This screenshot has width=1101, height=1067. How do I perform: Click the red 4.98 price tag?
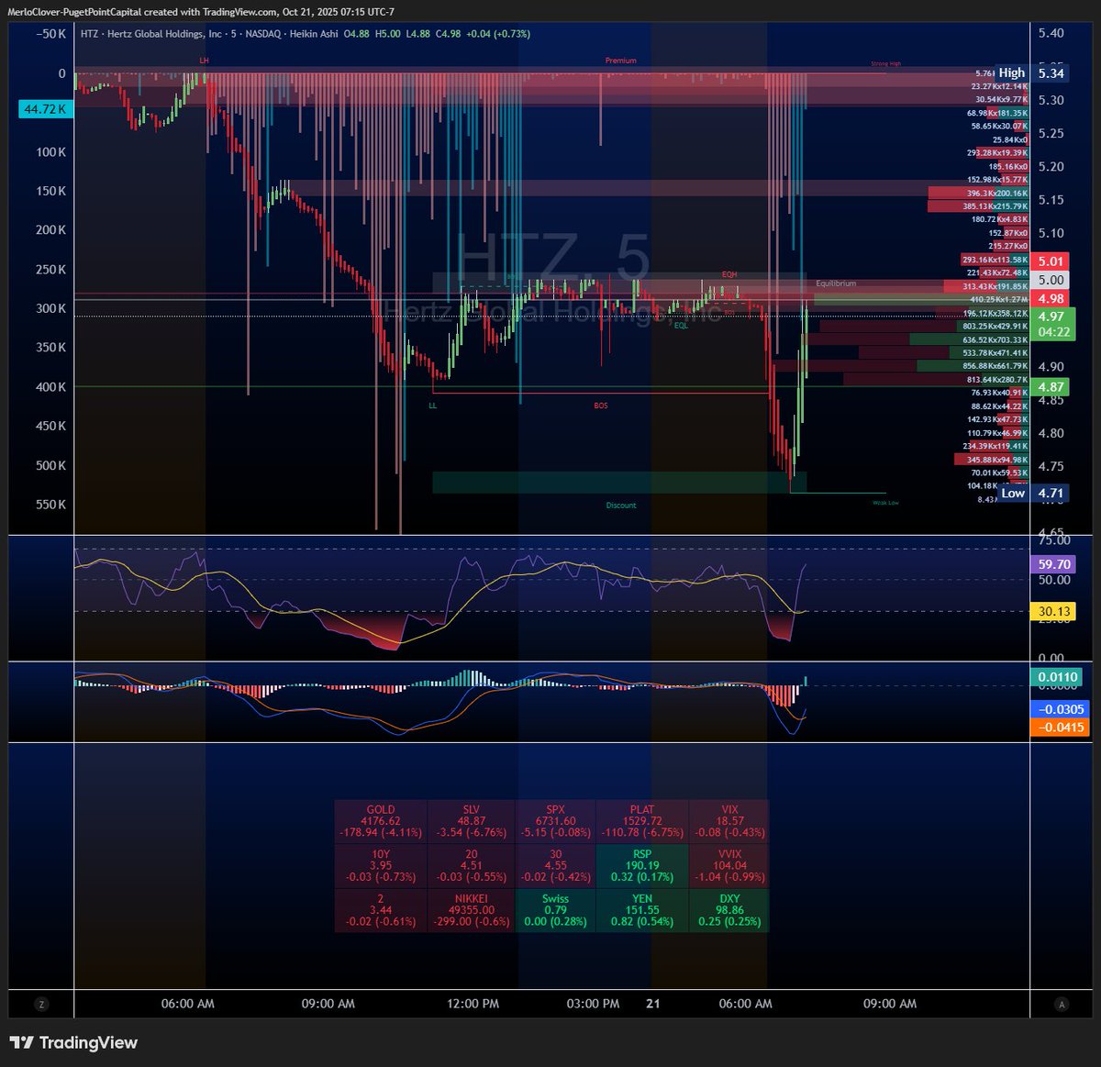click(x=1050, y=299)
